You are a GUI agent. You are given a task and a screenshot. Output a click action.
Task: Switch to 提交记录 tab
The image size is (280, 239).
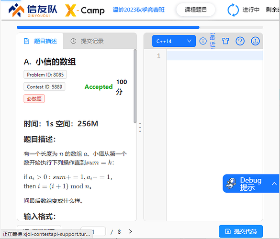coord(87,41)
